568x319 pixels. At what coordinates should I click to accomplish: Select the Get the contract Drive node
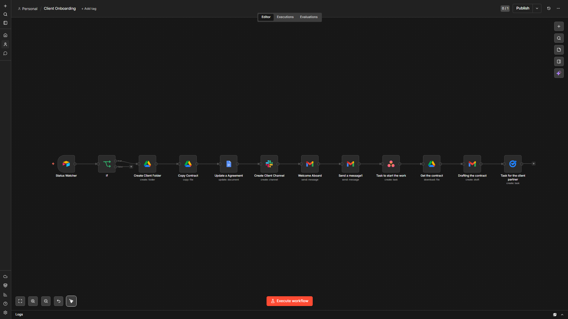[x=432, y=164]
